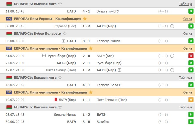This screenshot has height=125, width=195.
Task: Click the Belarus flag beside Кубок Беларуси
Action: pos(9,34)
